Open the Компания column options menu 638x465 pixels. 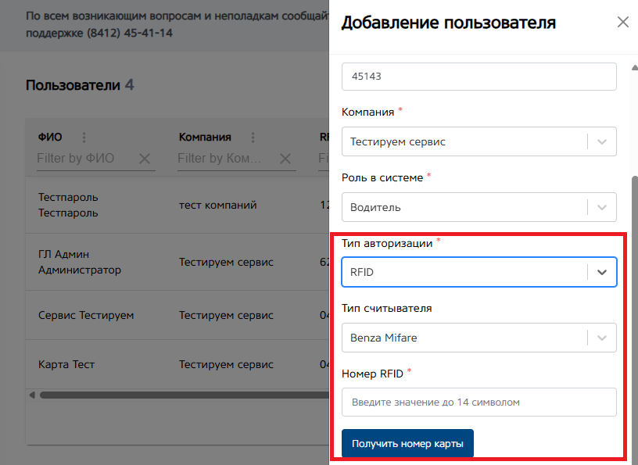pos(253,138)
